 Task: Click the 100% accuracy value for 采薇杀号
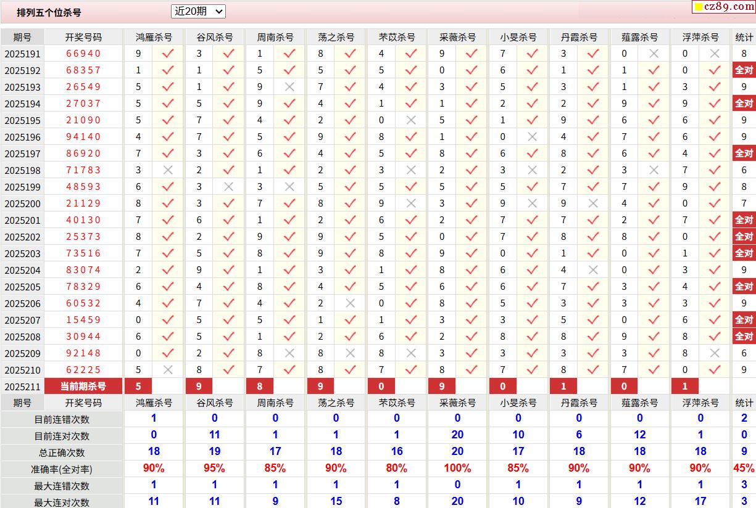click(457, 469)
